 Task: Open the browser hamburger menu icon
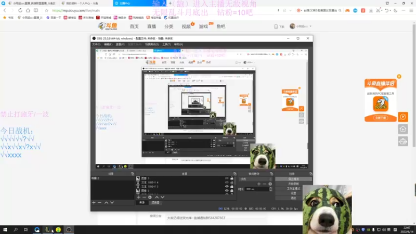pos(411,10)
